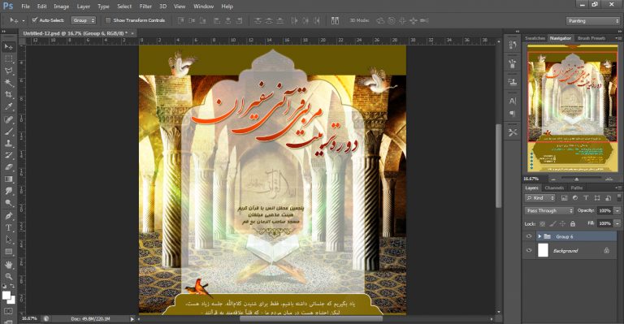The image size is (624, 324).
Task: Select the Dodge tool
Action: point(8,203)
